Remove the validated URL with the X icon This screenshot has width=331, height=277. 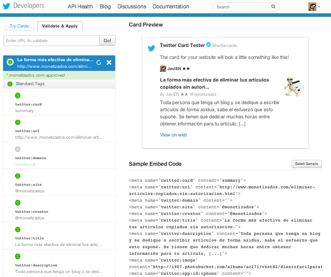[x=109, y=62]
